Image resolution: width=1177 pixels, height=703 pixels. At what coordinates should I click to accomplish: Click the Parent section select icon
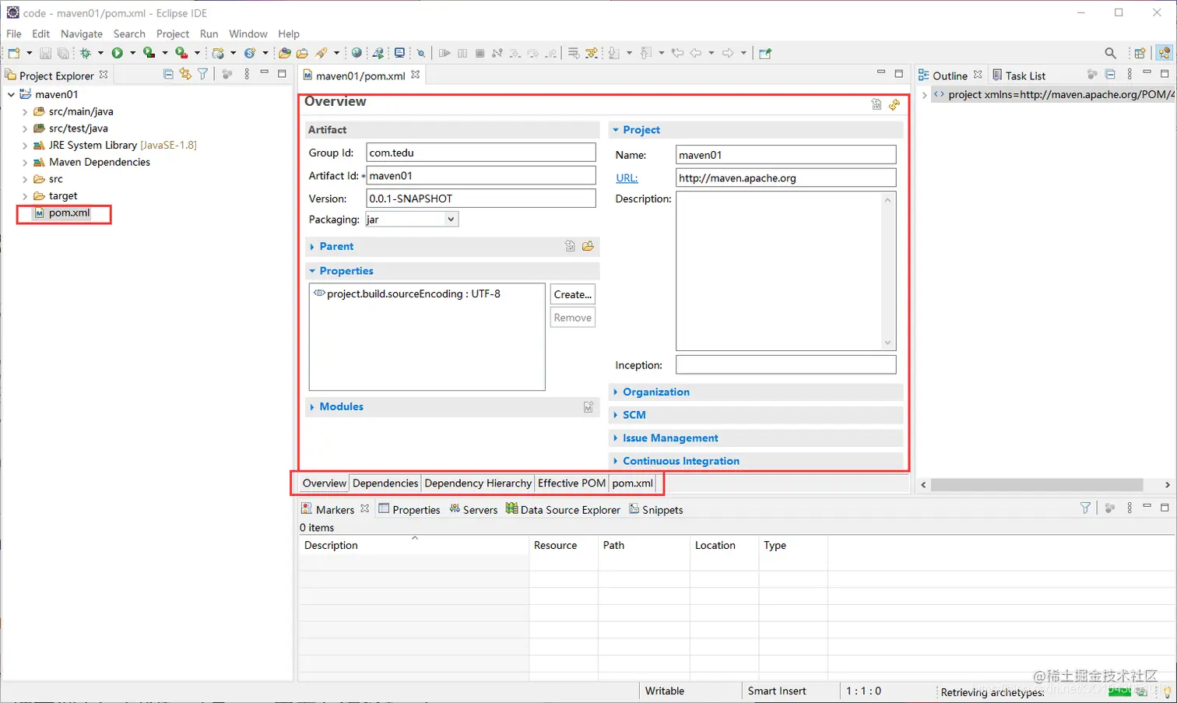(x=570, y=246)
